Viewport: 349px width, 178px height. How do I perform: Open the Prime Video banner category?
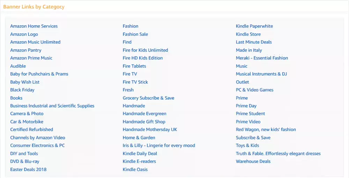click(248, 122)
